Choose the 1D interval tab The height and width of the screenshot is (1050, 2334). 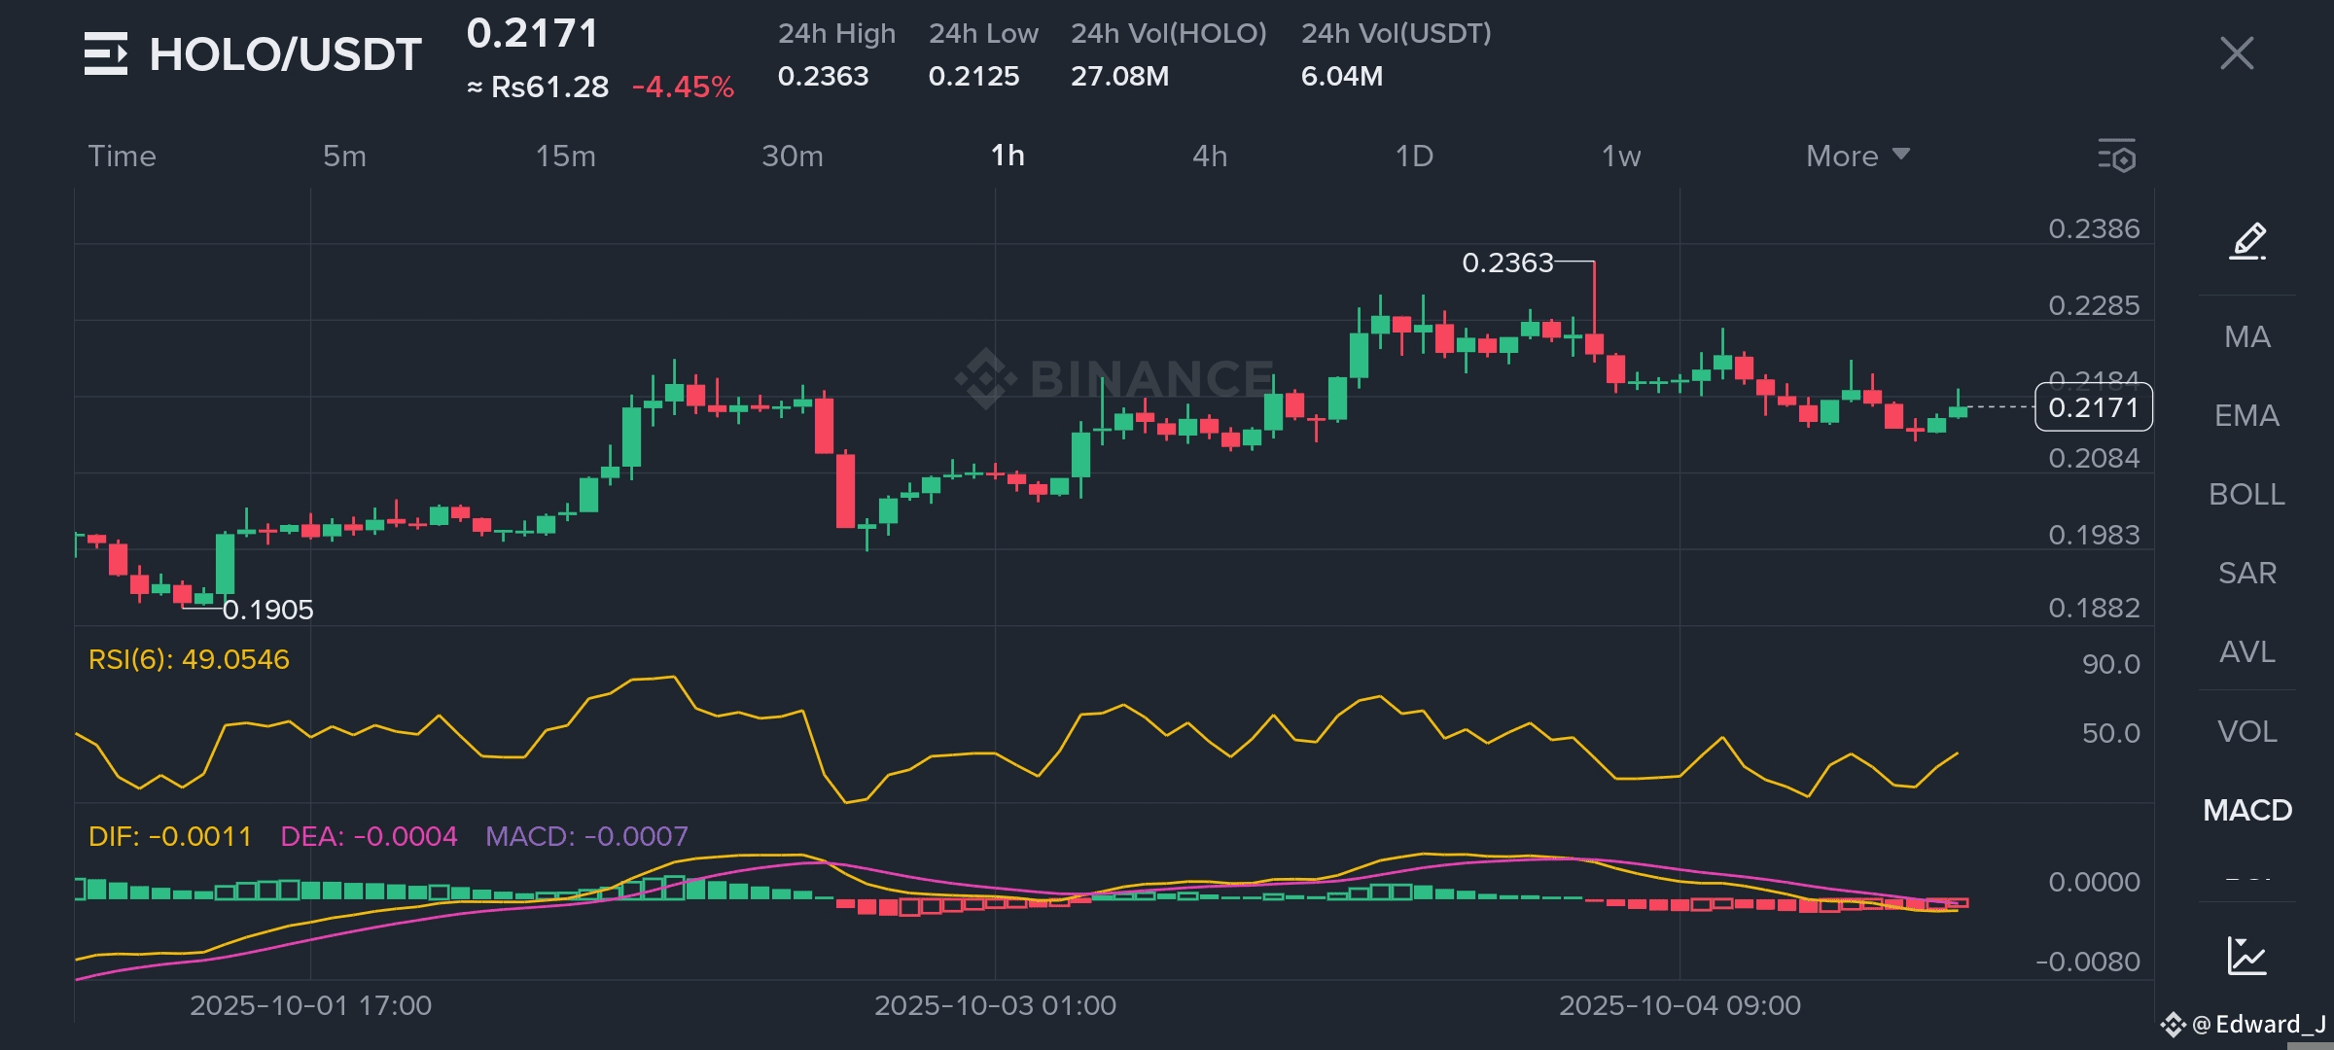[1414, 156]
